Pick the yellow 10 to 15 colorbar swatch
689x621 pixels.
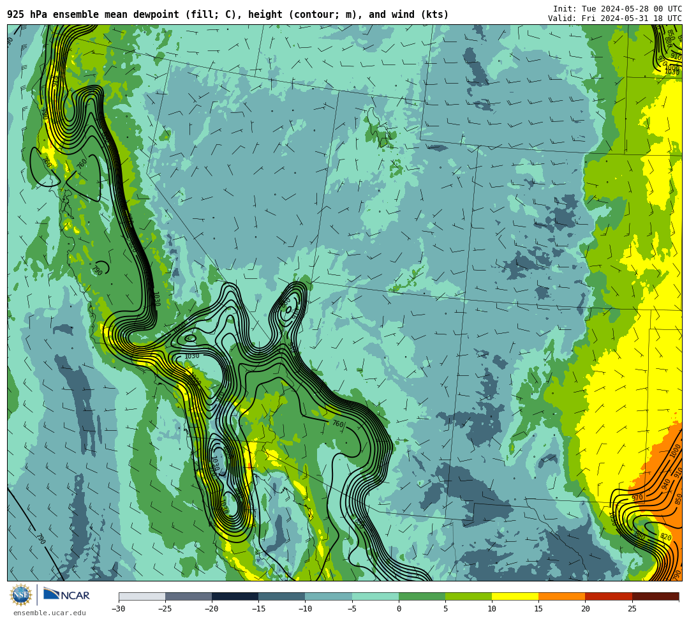point(515,596)
